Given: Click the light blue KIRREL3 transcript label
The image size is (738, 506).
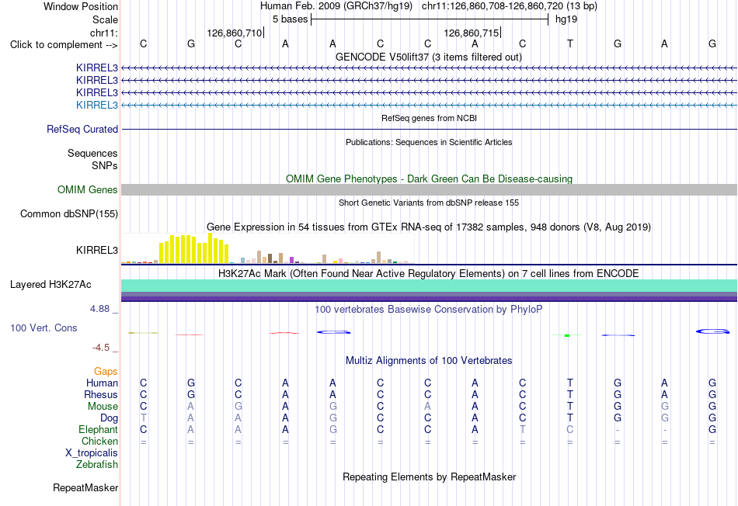Looking at the screenshot, I should [97, 105].
